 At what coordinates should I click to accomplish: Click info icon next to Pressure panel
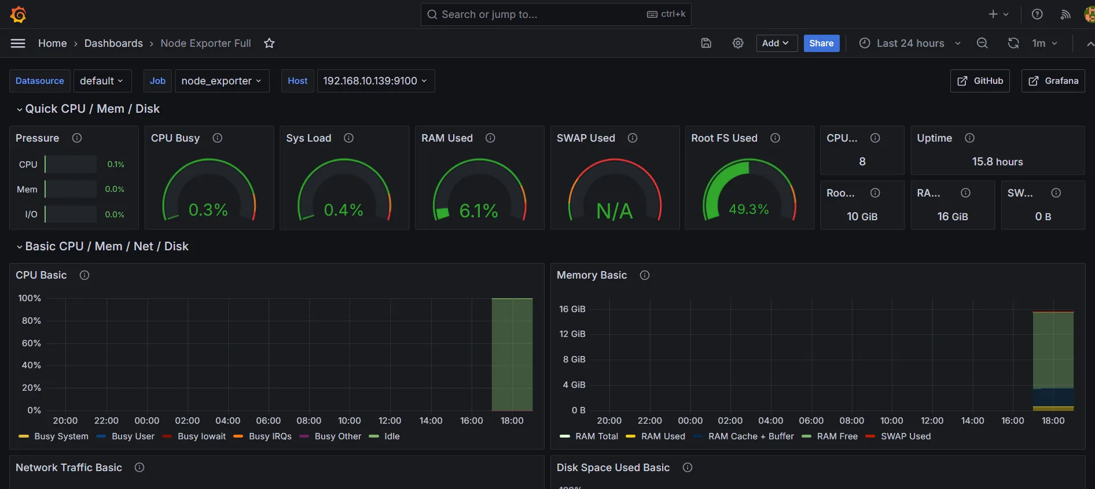[x=77, y=138]
